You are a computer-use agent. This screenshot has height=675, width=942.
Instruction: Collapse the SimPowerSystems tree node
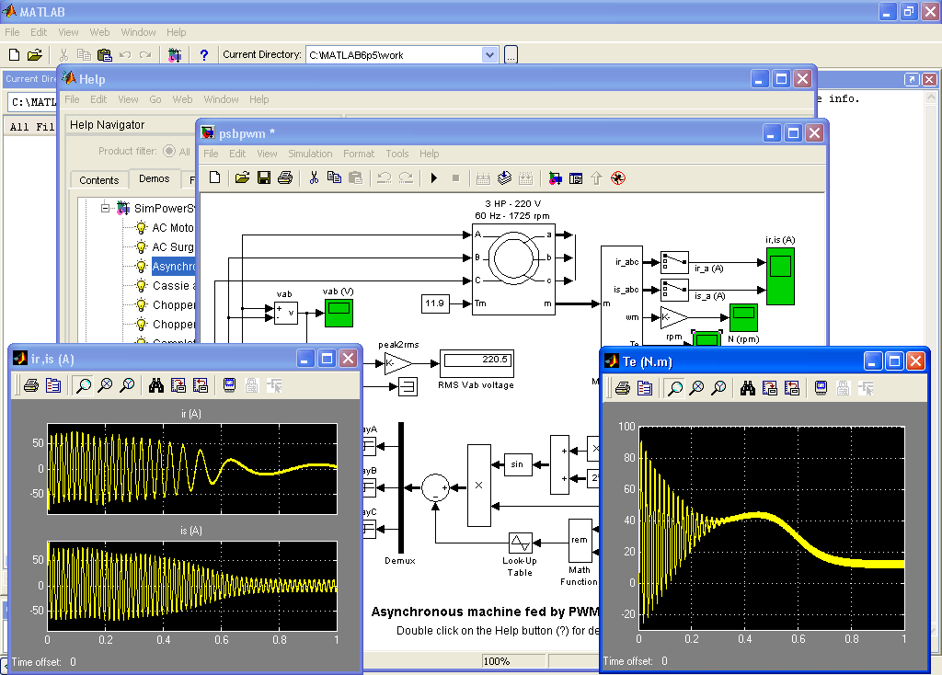(x=105, y=209)
